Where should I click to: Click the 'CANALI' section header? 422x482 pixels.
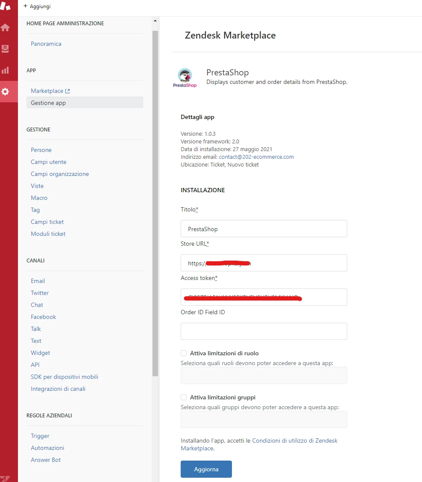click(x=35, y=261)
